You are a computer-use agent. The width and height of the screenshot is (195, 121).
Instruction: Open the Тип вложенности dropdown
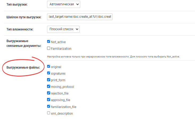[63, 29]
